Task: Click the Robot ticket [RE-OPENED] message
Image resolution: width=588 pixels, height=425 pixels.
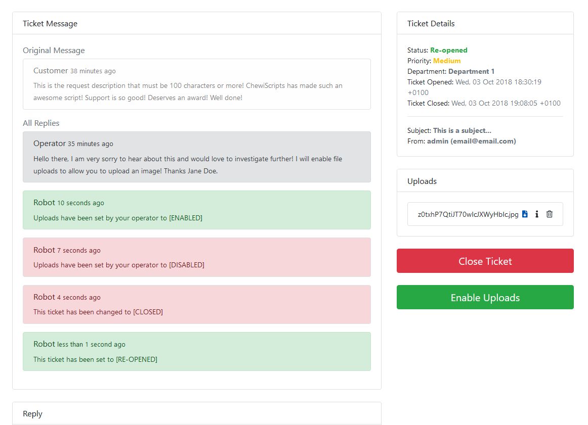Action: click(196, 351)
